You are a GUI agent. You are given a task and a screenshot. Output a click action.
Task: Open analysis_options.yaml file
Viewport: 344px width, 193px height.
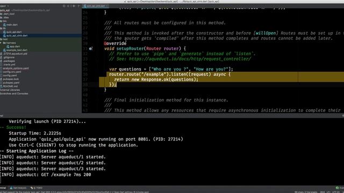tap(16, 68)
